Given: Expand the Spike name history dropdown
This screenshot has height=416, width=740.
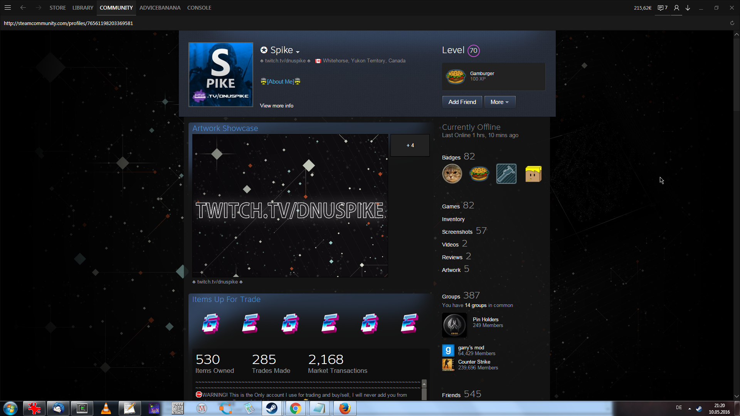Looking at the screenshot, I should tap(298, 52).
